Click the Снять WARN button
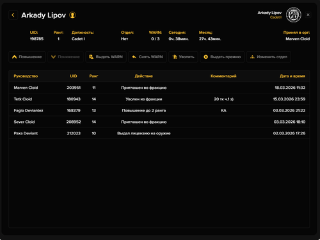Viewport: 320px width, 240px height. pos(147,57)
